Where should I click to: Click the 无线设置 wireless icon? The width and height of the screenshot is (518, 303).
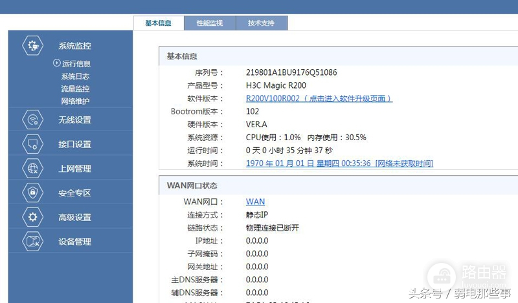click(x=32, y=120)
